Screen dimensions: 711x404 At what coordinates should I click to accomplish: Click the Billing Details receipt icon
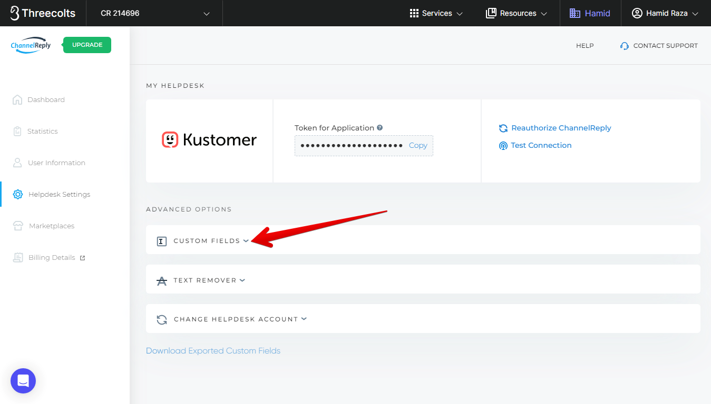(18, 257)
